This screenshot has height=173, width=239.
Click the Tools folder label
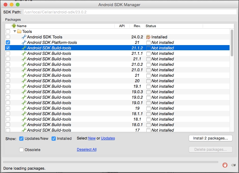27,32
